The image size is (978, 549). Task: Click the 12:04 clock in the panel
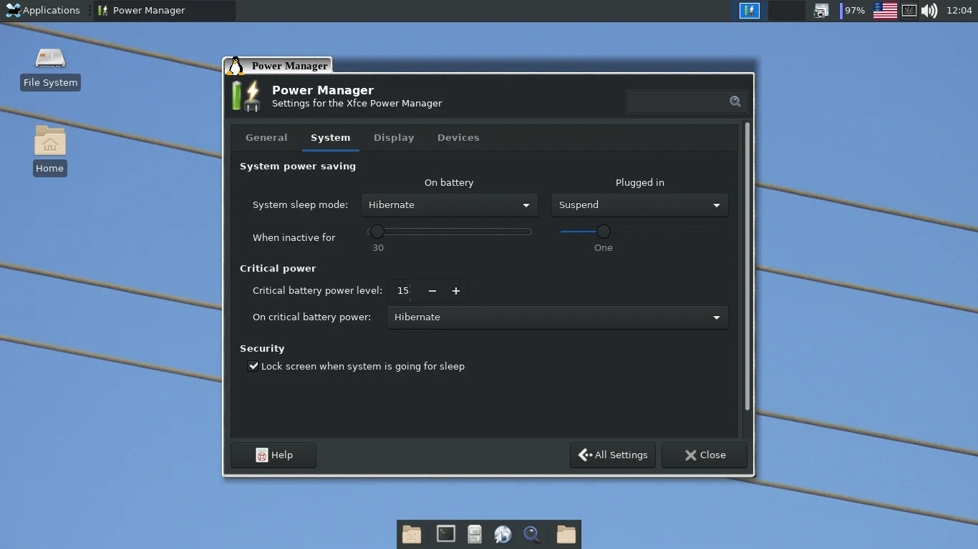tap(959, 11)
